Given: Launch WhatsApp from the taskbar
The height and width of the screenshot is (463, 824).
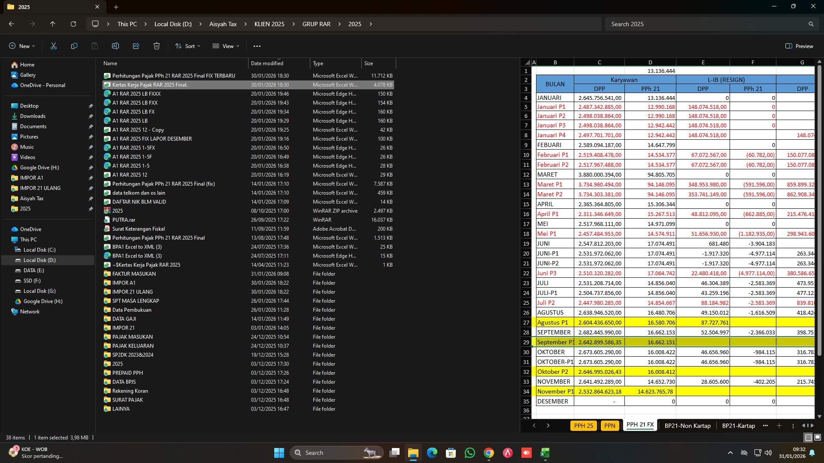Looking at the screenshot, I should 470,452.
